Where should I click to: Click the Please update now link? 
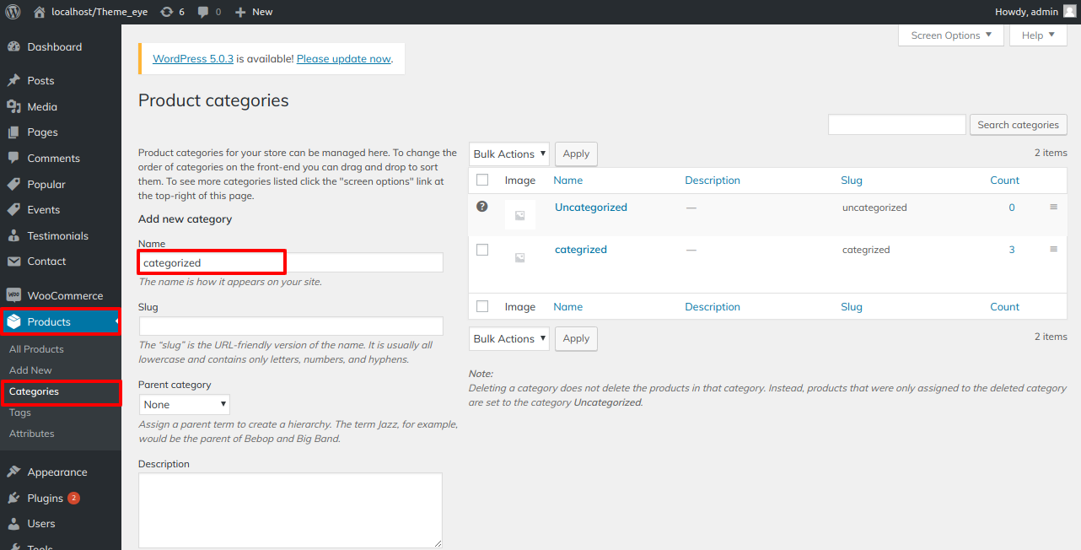[344, 59]
